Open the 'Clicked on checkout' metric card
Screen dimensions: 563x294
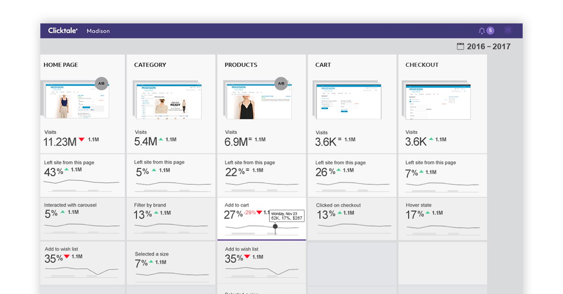(352, 219)
